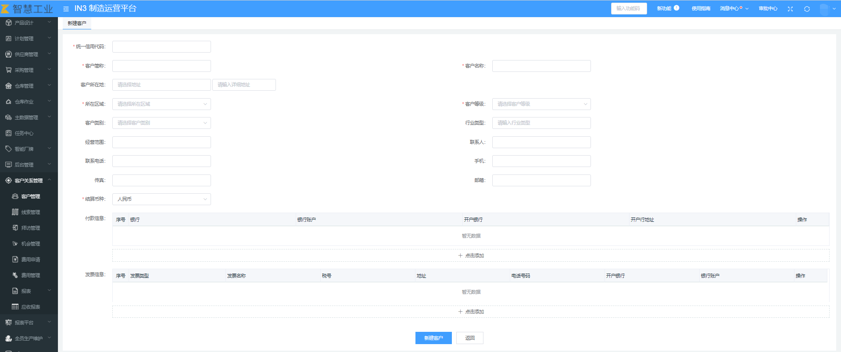Click the fullscreen toggle icon in header

(790, 9)
